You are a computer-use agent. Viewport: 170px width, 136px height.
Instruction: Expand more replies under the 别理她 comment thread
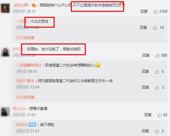tap(25, 97)
